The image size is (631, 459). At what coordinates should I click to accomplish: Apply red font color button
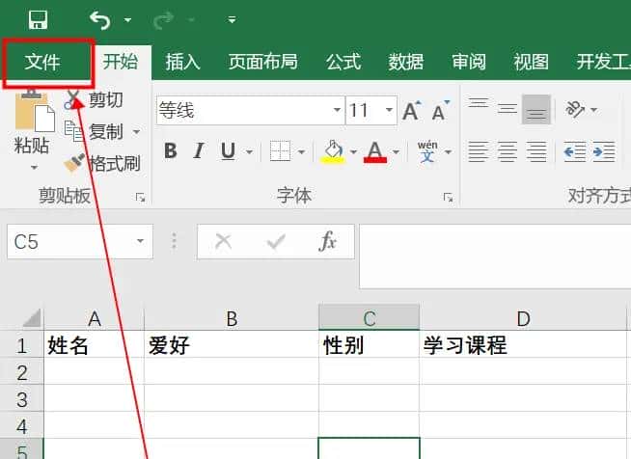tap(375, 151)
